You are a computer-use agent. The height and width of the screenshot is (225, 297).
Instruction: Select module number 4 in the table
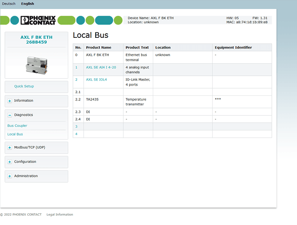tap(76, 134)
